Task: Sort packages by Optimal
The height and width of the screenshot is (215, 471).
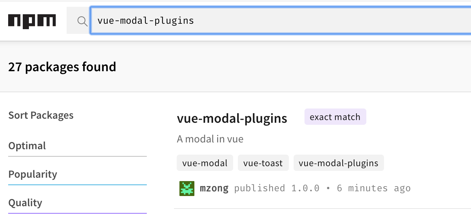Action: (27, 146)
